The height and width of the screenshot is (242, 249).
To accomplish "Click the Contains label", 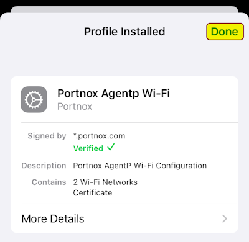I will [49, 182].
